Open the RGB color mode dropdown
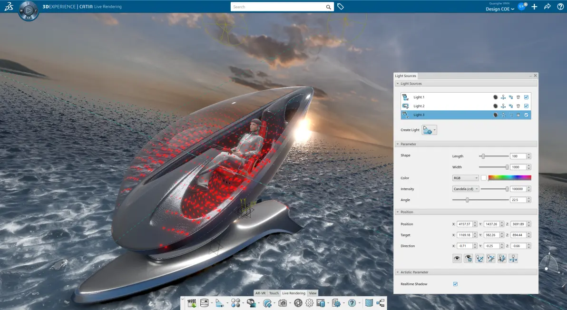 point(465,178)
